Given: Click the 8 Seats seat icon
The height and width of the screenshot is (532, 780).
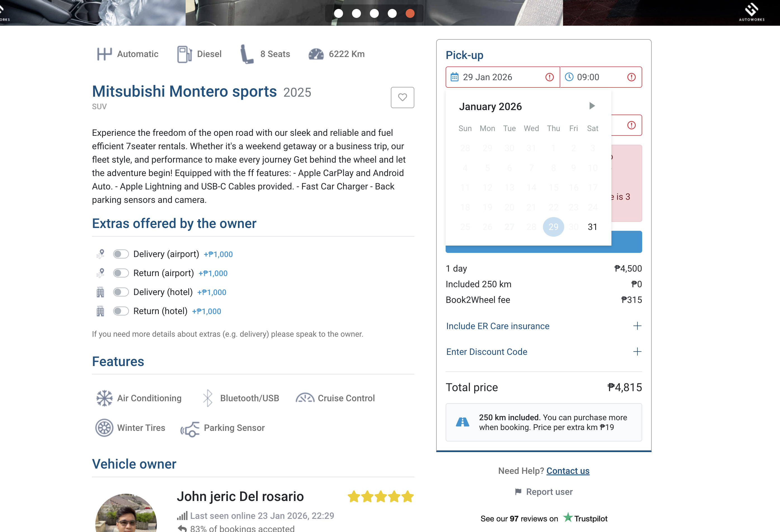Looking at the screenshot, I should click(247, 54).
